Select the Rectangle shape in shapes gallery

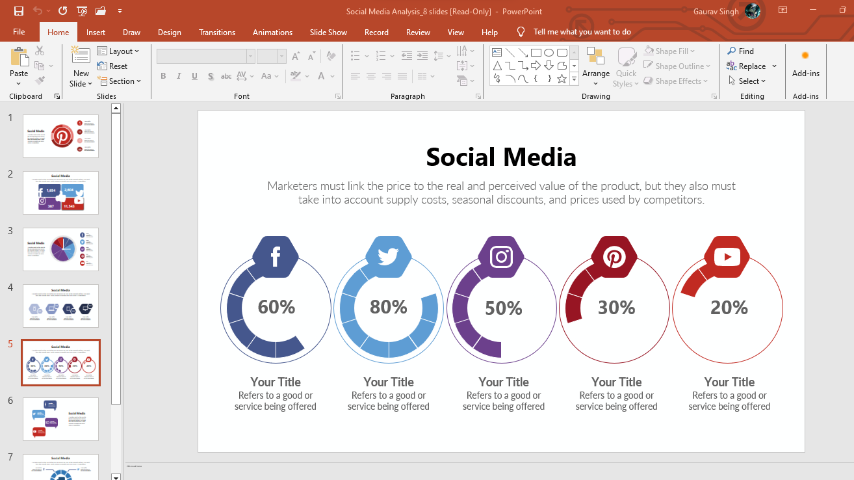pyautogui.click(x=536, y=53)
